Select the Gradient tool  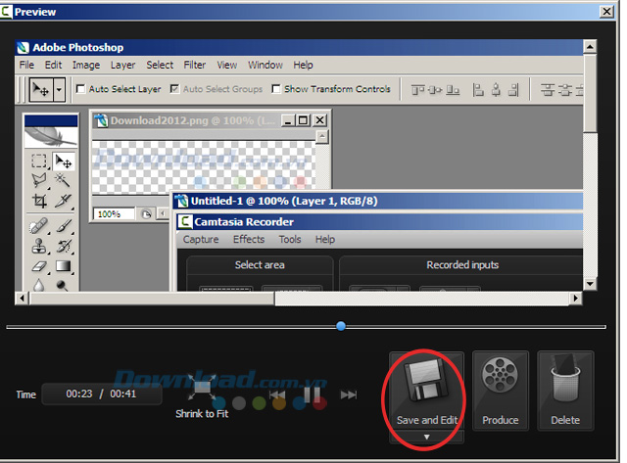point(64,266)
